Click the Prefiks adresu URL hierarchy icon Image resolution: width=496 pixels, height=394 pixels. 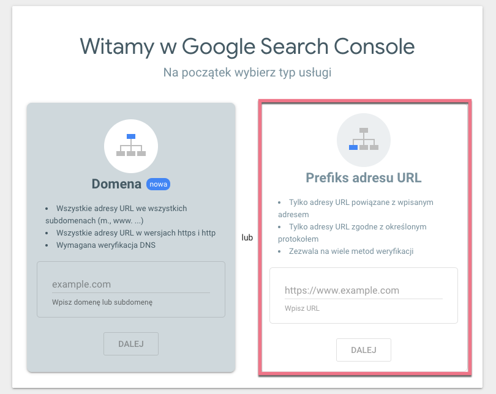click(x=363, y=139)
